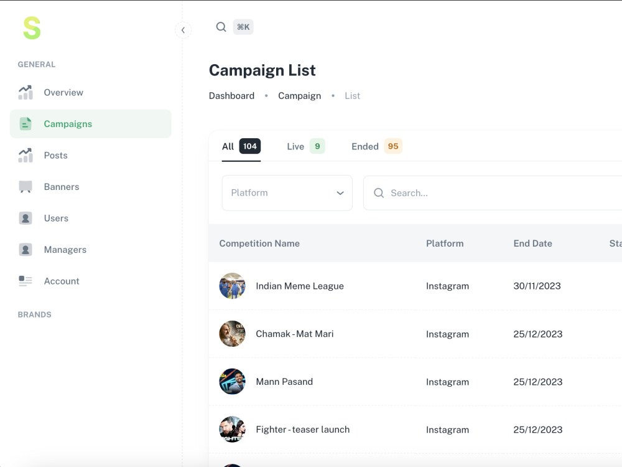Open Chamak - Mat Mari thumbnail

tap(233, 334)
